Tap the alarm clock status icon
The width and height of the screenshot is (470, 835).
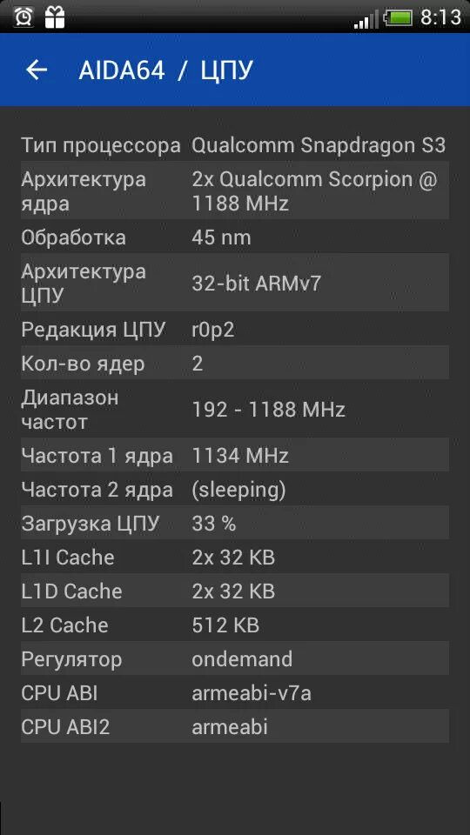[24, 17]
